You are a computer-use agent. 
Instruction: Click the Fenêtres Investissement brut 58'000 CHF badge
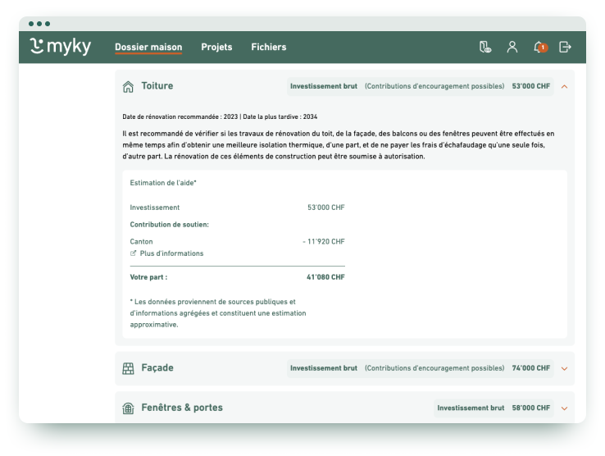point(494,408)
